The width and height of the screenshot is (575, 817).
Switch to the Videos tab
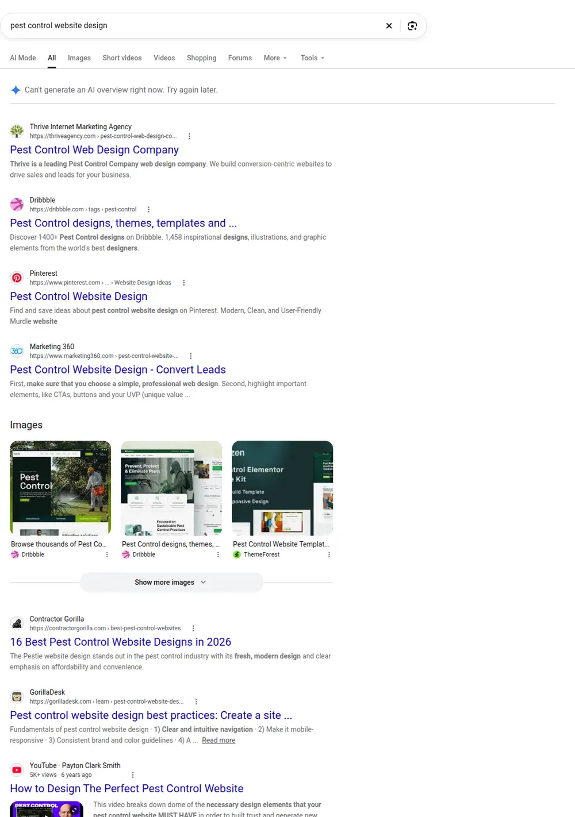coord(164,58)
